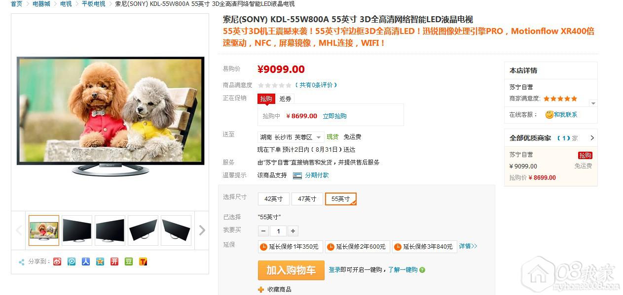623x295 pixels.
Task: Switch to the 返券 promotion tab
Action: pyautogui.click(x=285, y=98)
